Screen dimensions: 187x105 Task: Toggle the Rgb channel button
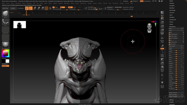pos(62,7)
